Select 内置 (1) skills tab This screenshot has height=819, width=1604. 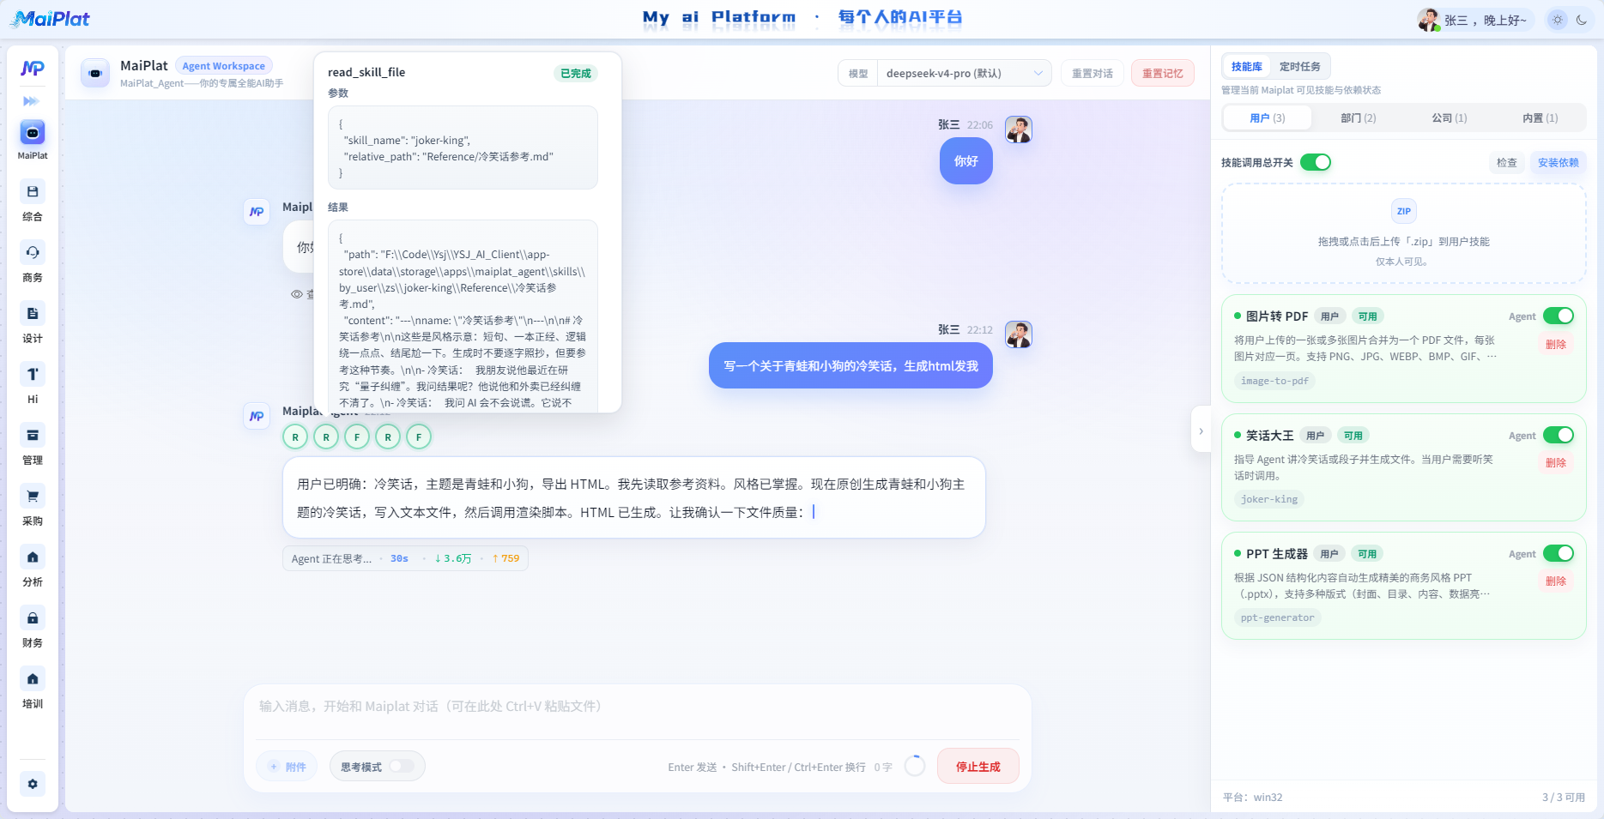1540,117
